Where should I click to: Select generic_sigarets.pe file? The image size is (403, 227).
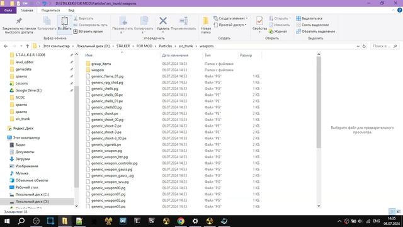pyautogui.click(x=106, y=144)
